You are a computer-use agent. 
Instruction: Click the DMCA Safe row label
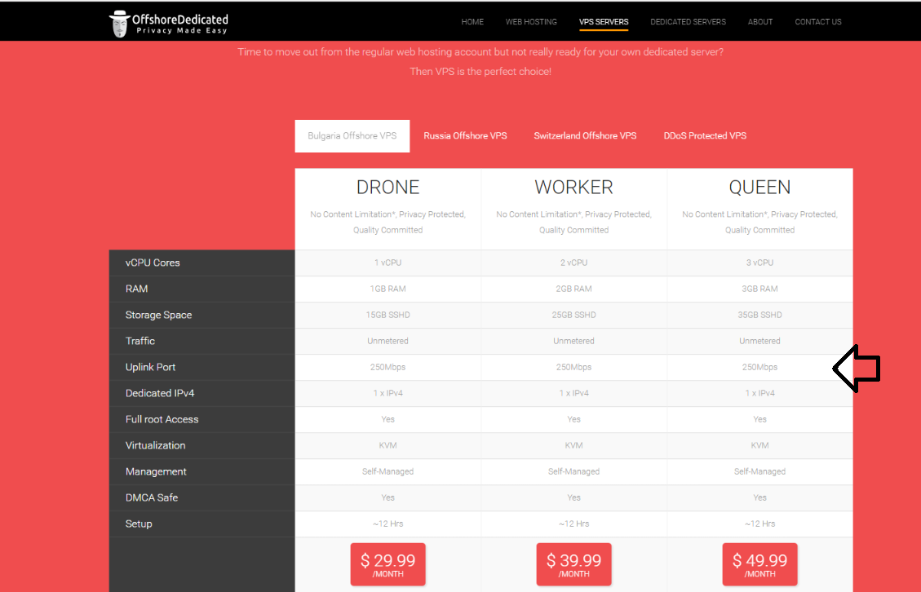(152, 498)
